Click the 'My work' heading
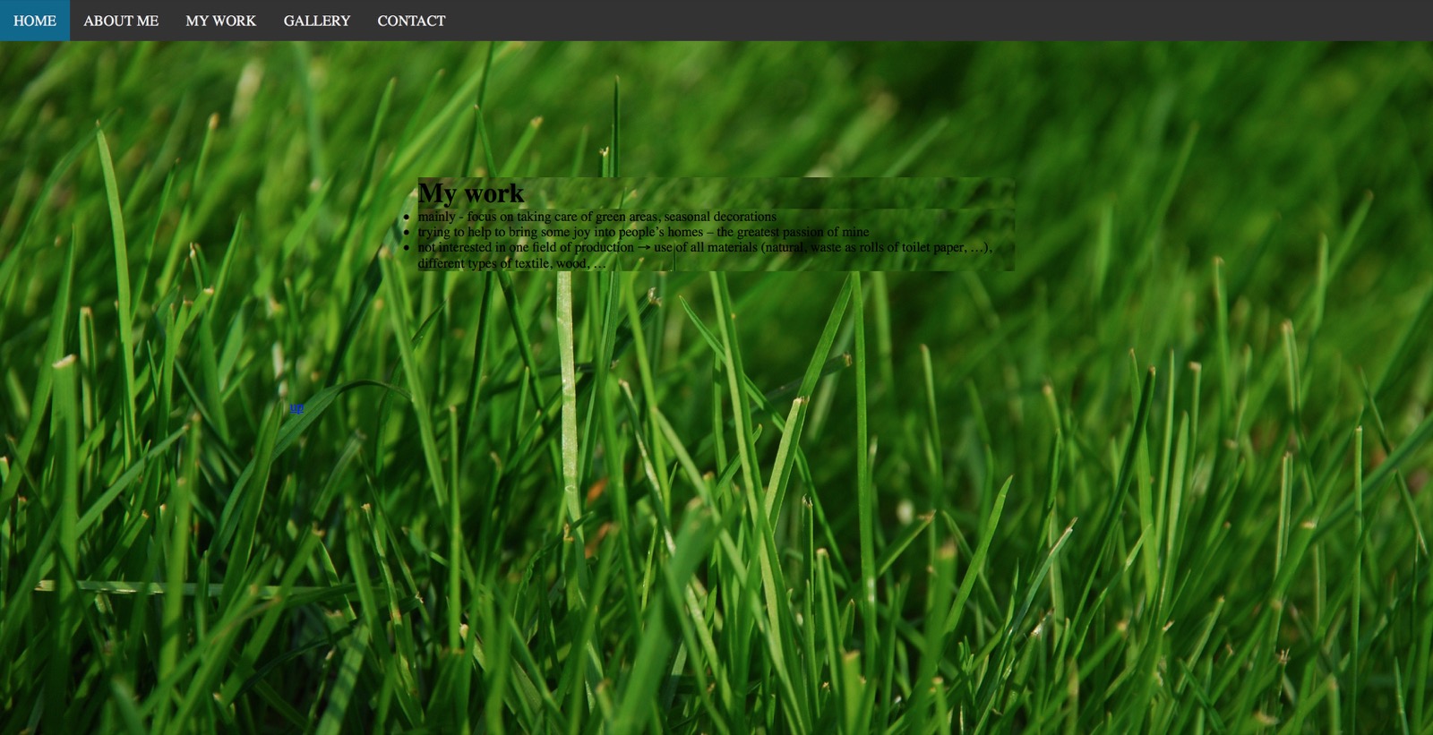 pos(471,192)
